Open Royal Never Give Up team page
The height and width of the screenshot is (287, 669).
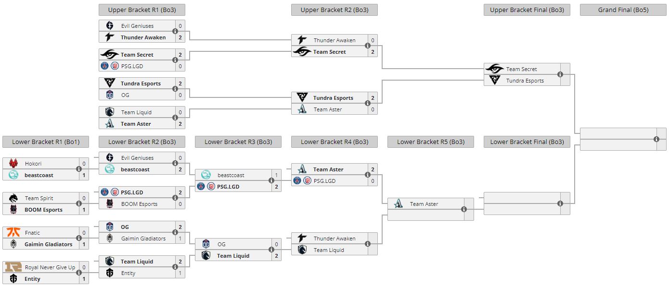coord(50,267)
